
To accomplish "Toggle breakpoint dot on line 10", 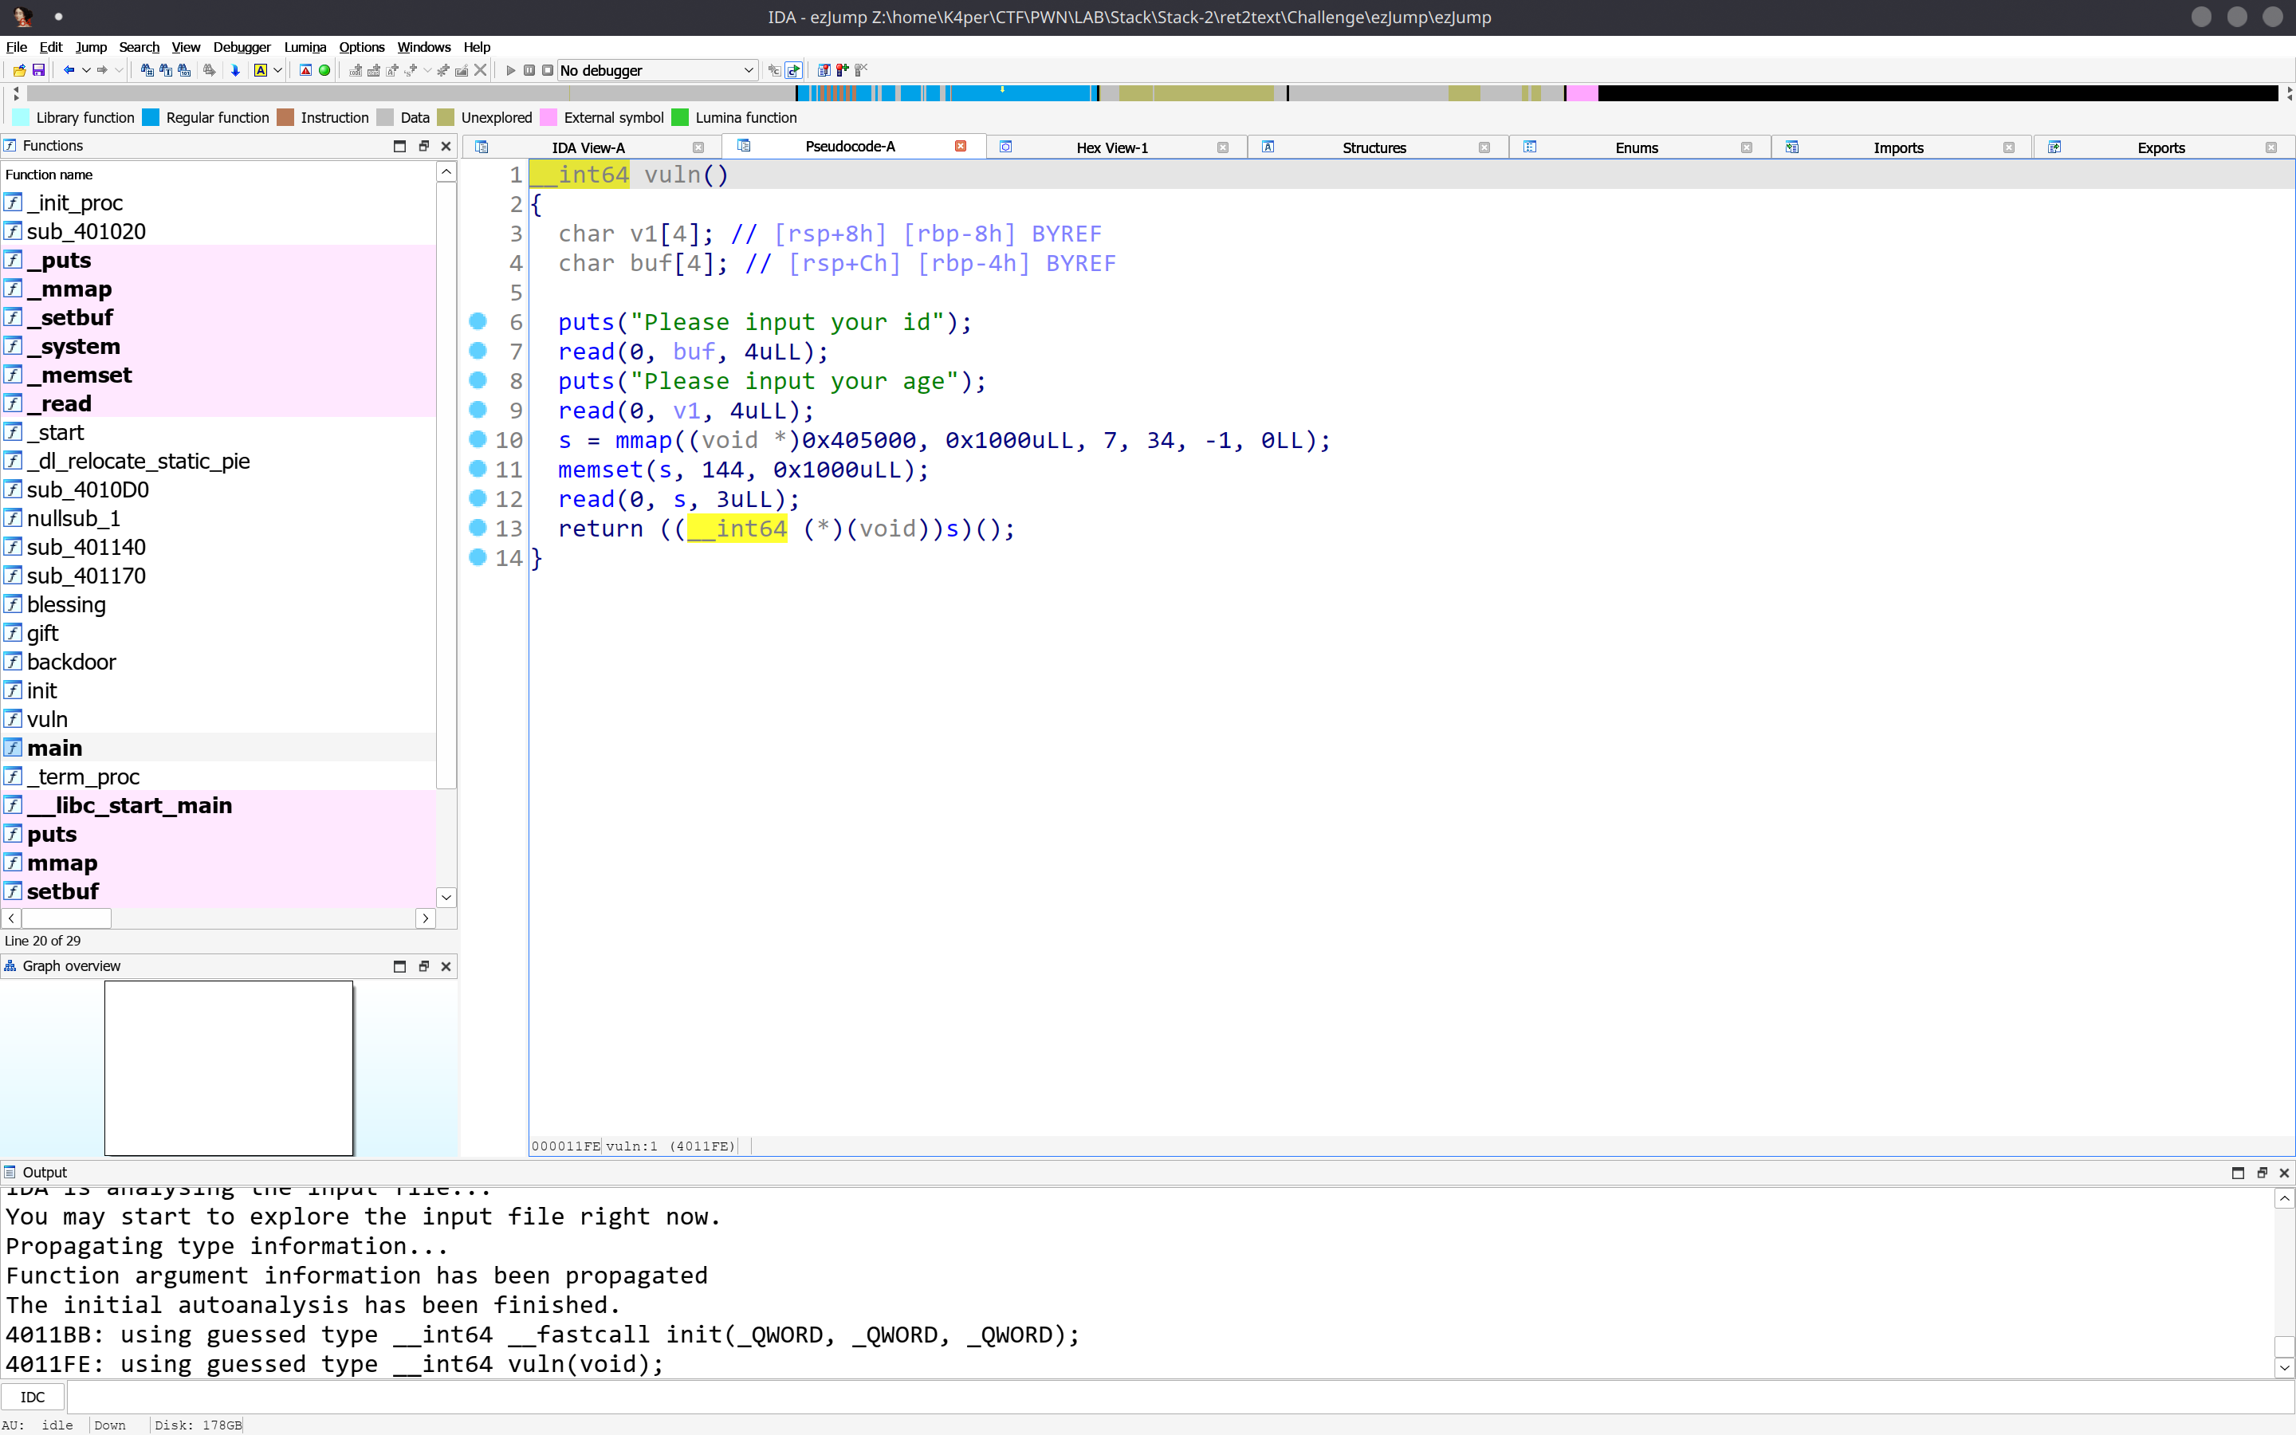I will click(x=478, y=439).
